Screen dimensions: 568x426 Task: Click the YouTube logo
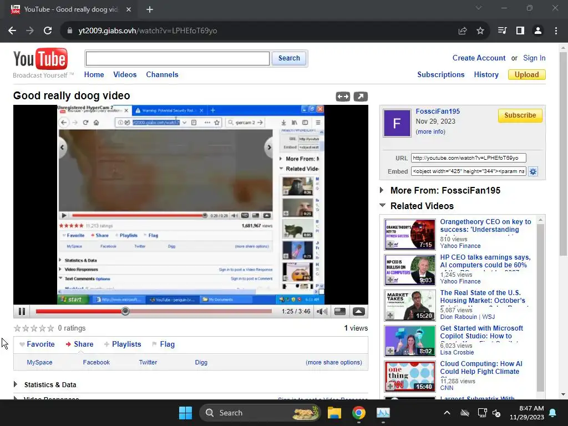click(40, 59)
